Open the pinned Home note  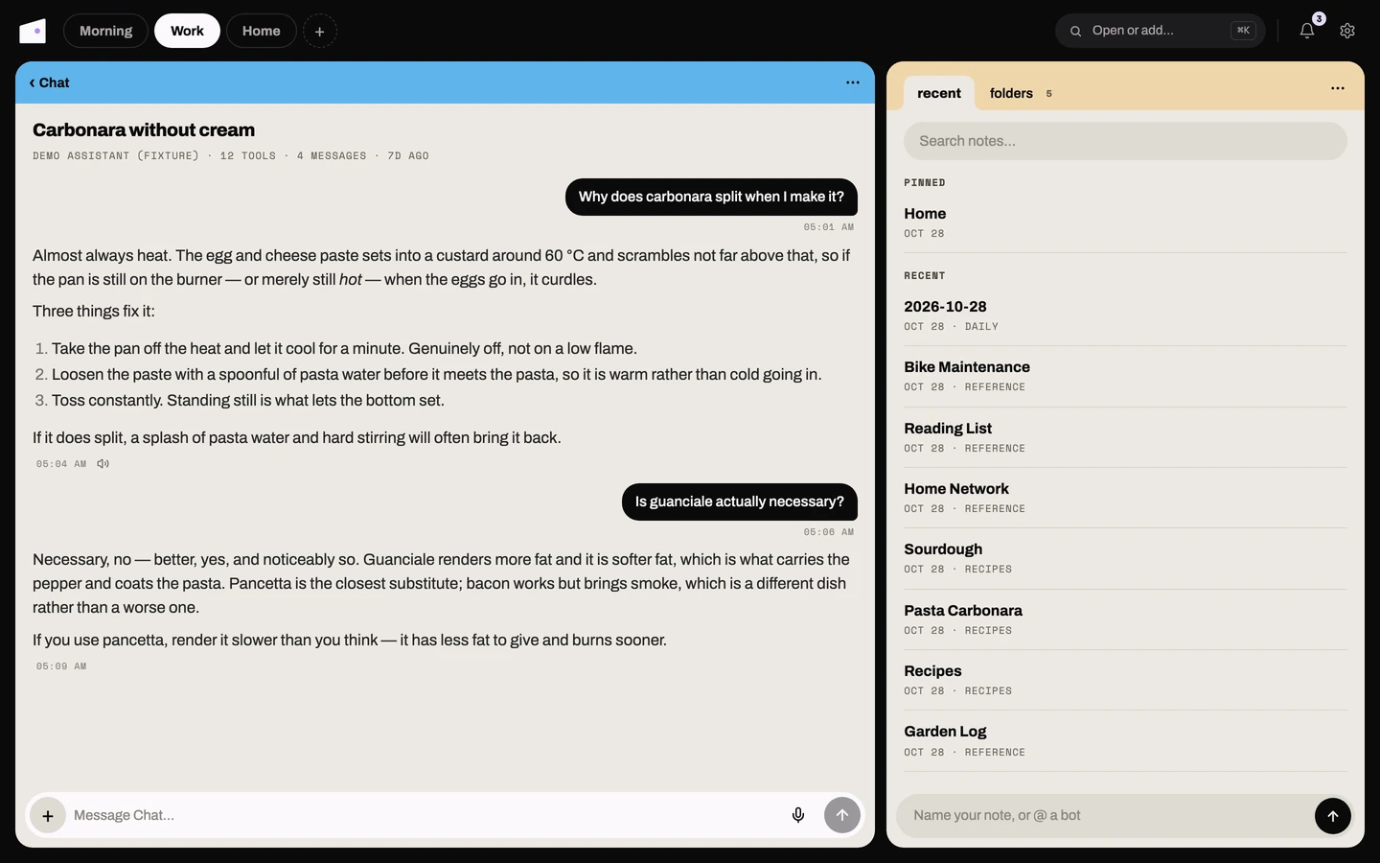coord(1125,222)
